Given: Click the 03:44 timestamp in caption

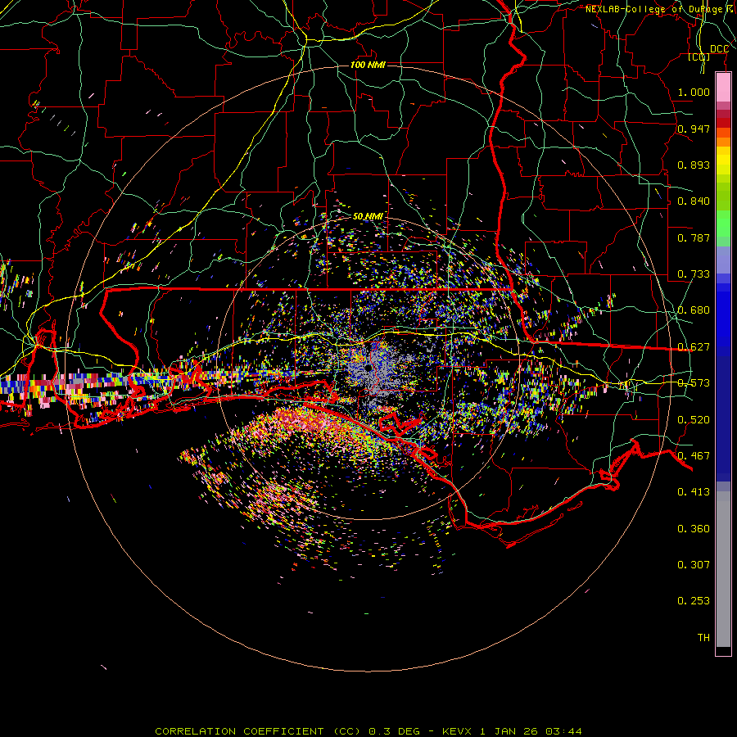Looking at the screenshot, I should pos(563,731).
